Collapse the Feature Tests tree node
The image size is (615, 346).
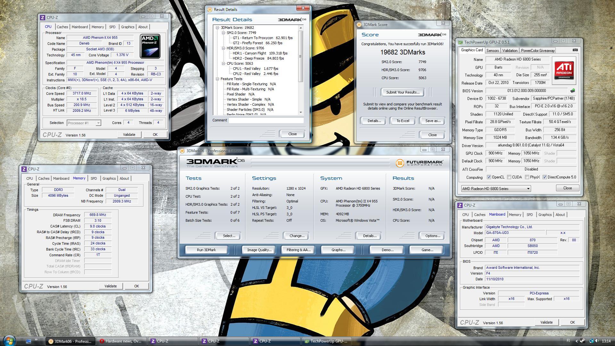pyautogui.click(x=217, y=79)
